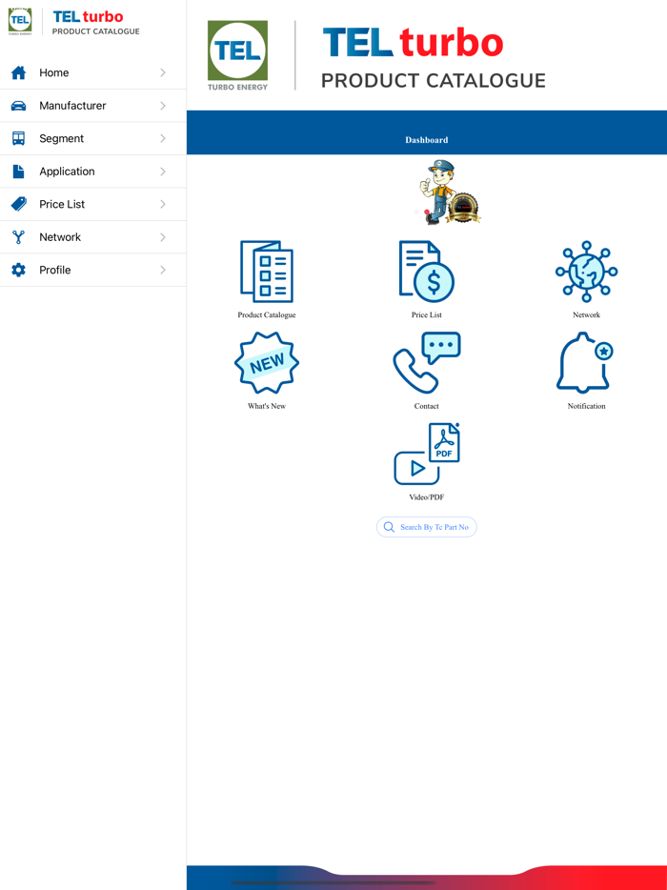Expand the Home row chevron
The image size is (667, 890).
[163, 72]
